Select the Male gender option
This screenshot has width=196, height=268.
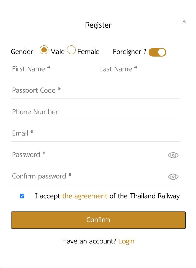pos(44,50)
